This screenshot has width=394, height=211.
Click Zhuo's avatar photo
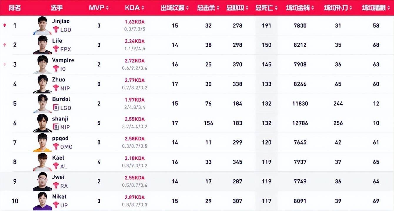42,84
